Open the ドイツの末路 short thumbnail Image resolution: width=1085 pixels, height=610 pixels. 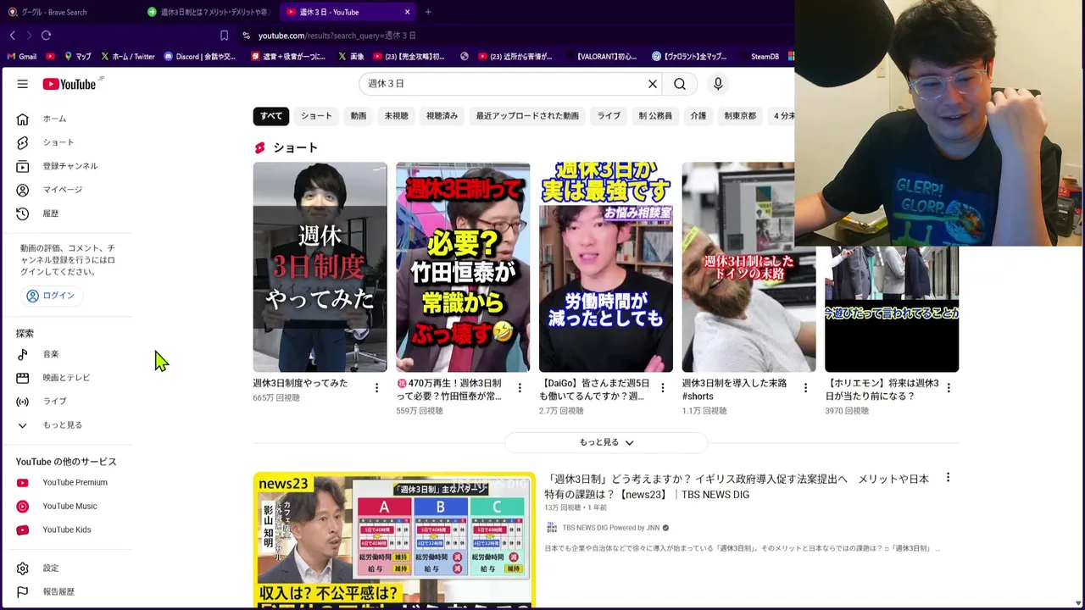tap(748, 267)
